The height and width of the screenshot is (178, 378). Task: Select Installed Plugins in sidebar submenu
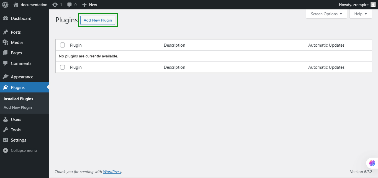18,99
